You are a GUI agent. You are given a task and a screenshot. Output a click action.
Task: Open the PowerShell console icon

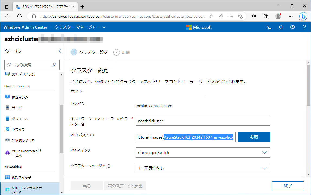(x=268, y=27)
